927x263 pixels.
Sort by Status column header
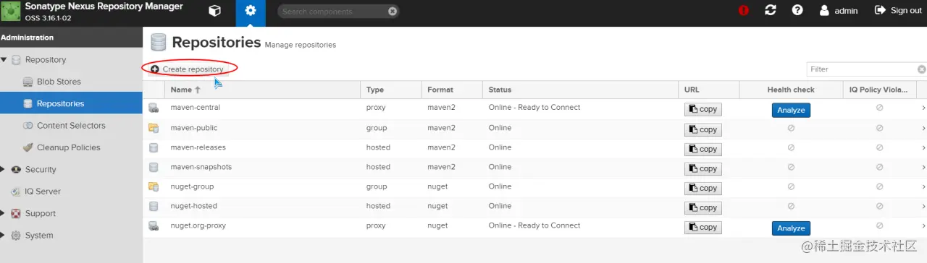pyautogui.click(x=580, y=90)
